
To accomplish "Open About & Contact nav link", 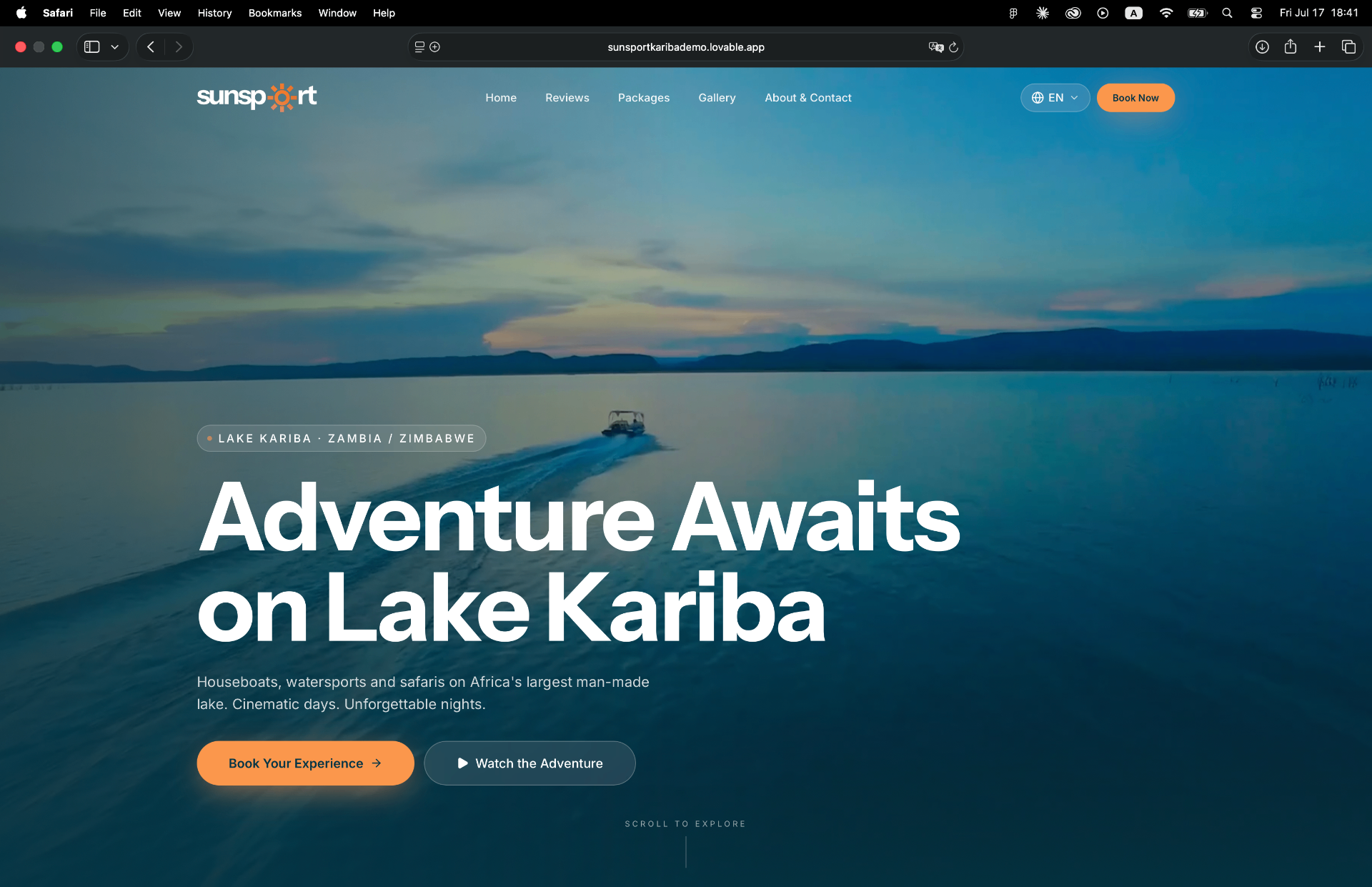I will (x=808, y=98).
